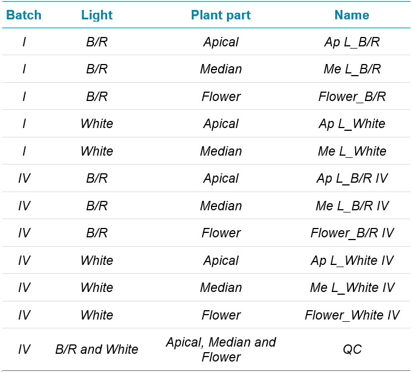
Task: Select the Apical, Median and Flower cell
Action: pos(221,349)
